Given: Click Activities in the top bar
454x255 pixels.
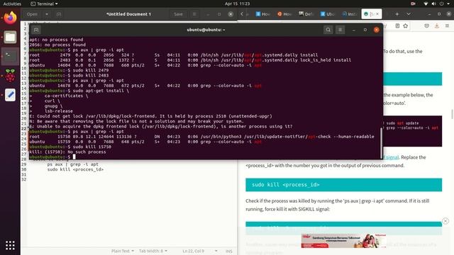Looking at the screenshot, I should click(12, 4).
